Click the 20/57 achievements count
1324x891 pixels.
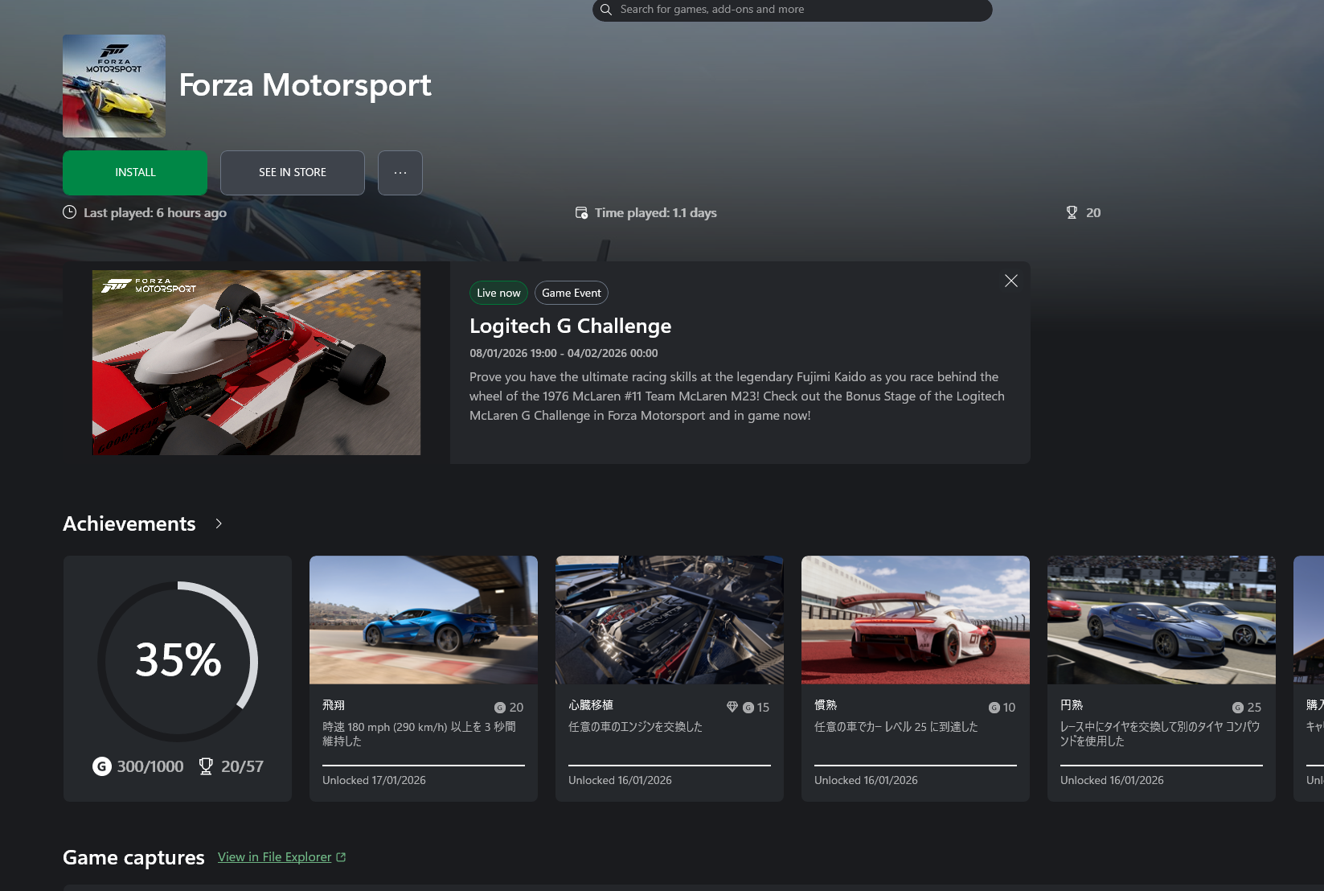[242, 766]
